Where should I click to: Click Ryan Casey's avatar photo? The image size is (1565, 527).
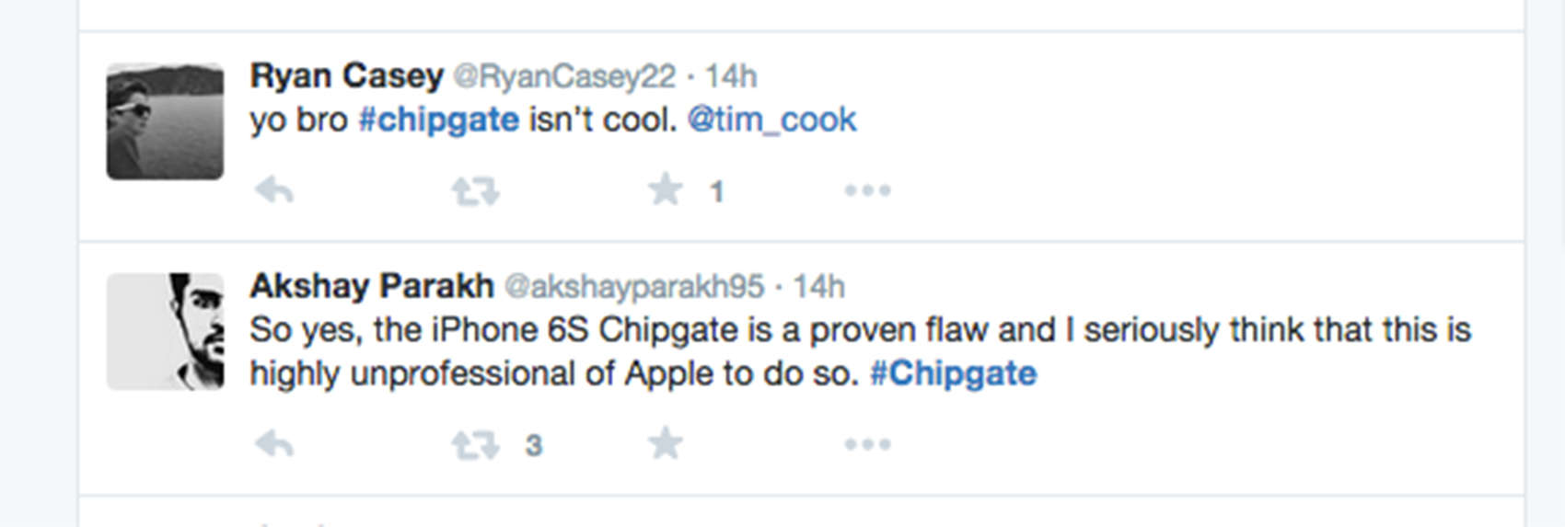coord(165,121)
